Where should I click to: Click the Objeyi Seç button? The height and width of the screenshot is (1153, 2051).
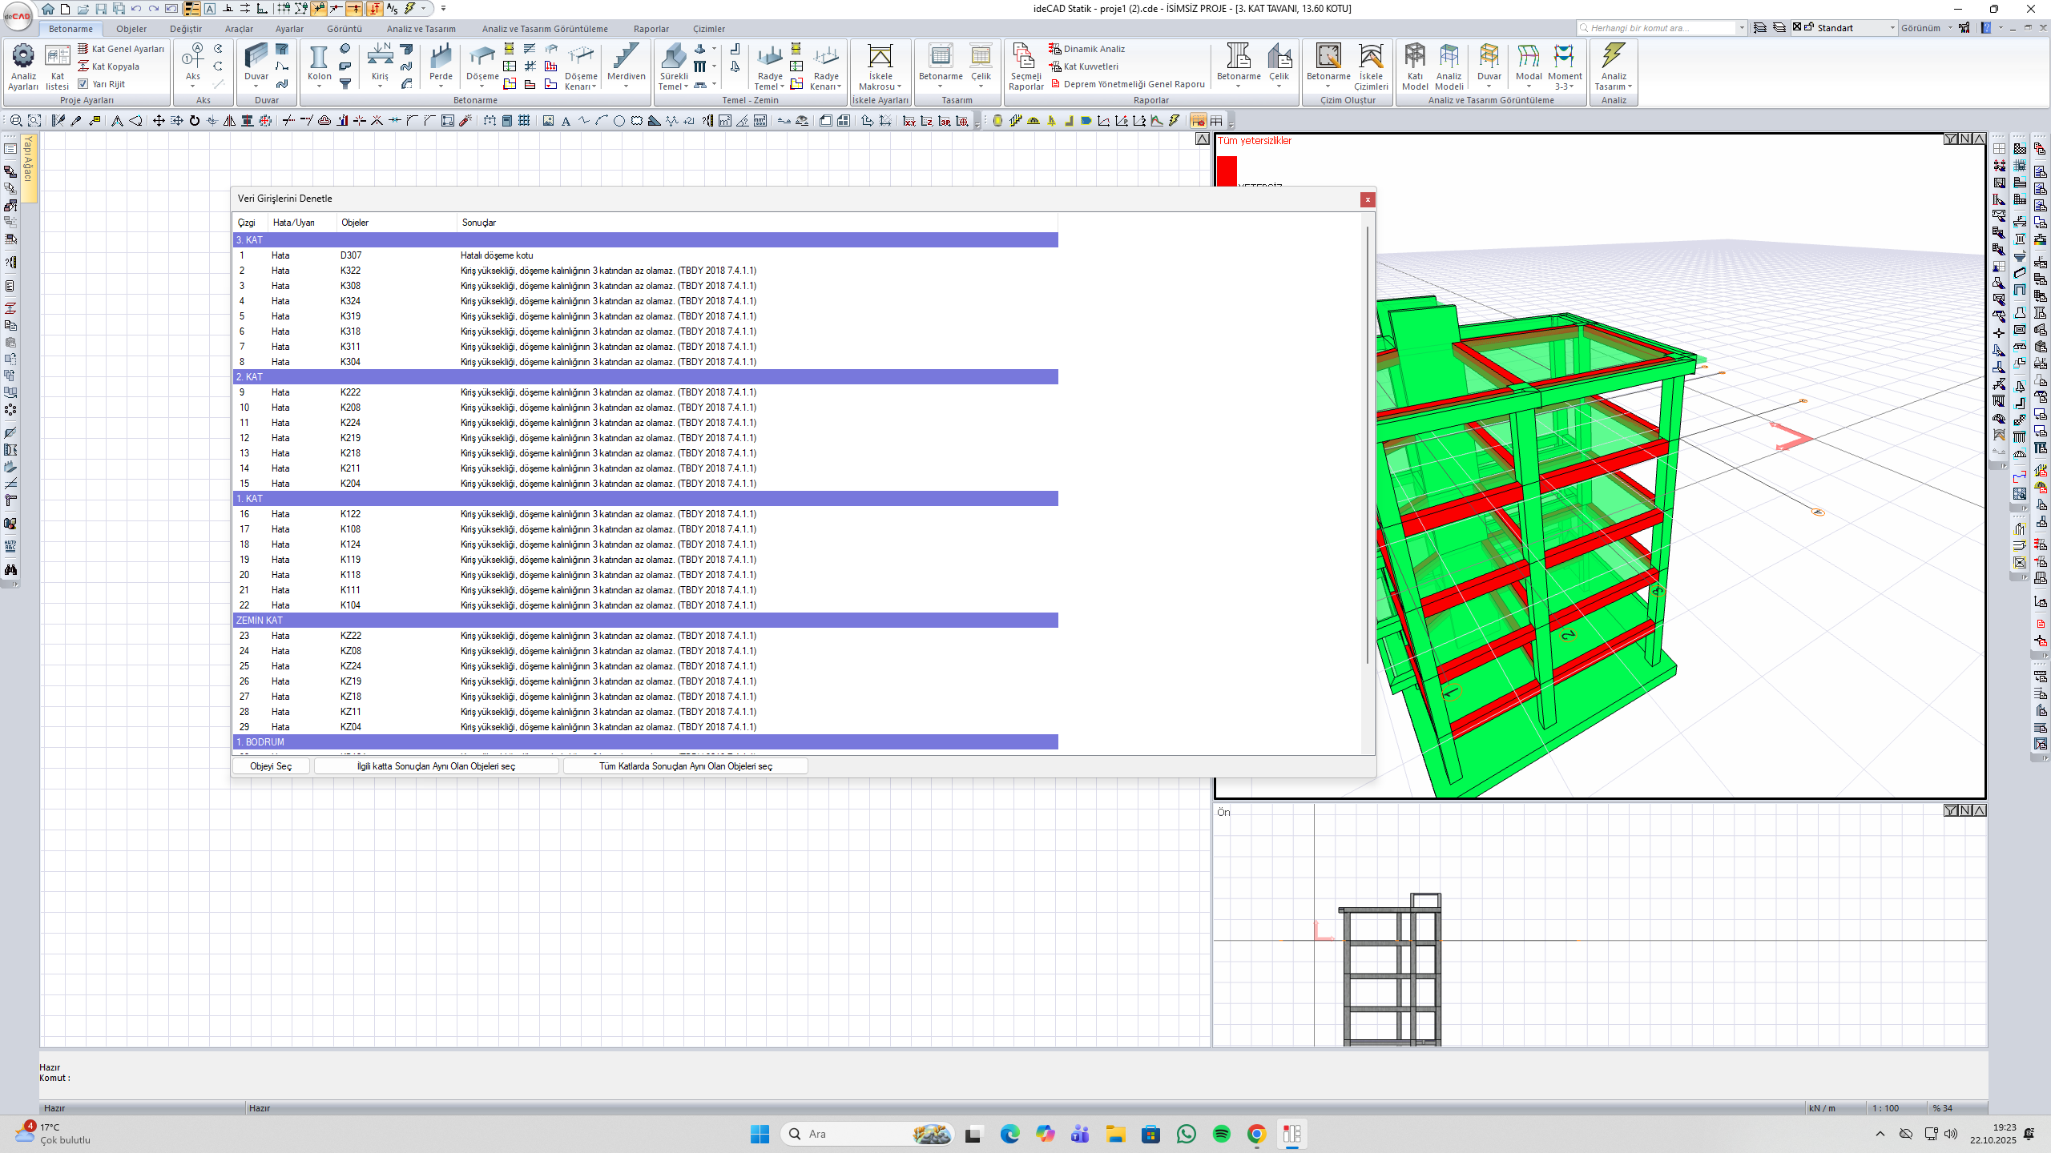tap(271, 766)
